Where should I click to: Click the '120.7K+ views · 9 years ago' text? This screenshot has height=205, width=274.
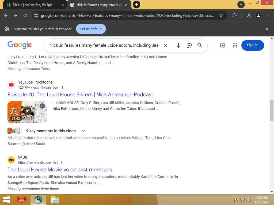pyautogui.click(x=38, y=88)
